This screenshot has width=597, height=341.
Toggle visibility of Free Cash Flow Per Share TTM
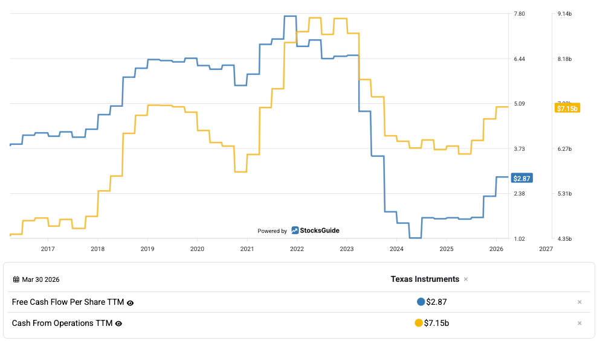click(x=130, y=302)
